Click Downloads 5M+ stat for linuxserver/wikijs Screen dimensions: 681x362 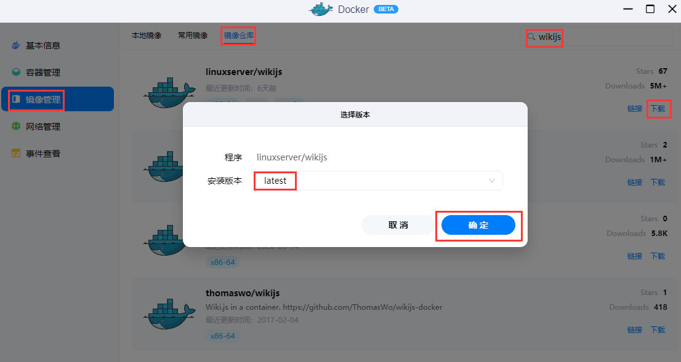pos(636,86)
